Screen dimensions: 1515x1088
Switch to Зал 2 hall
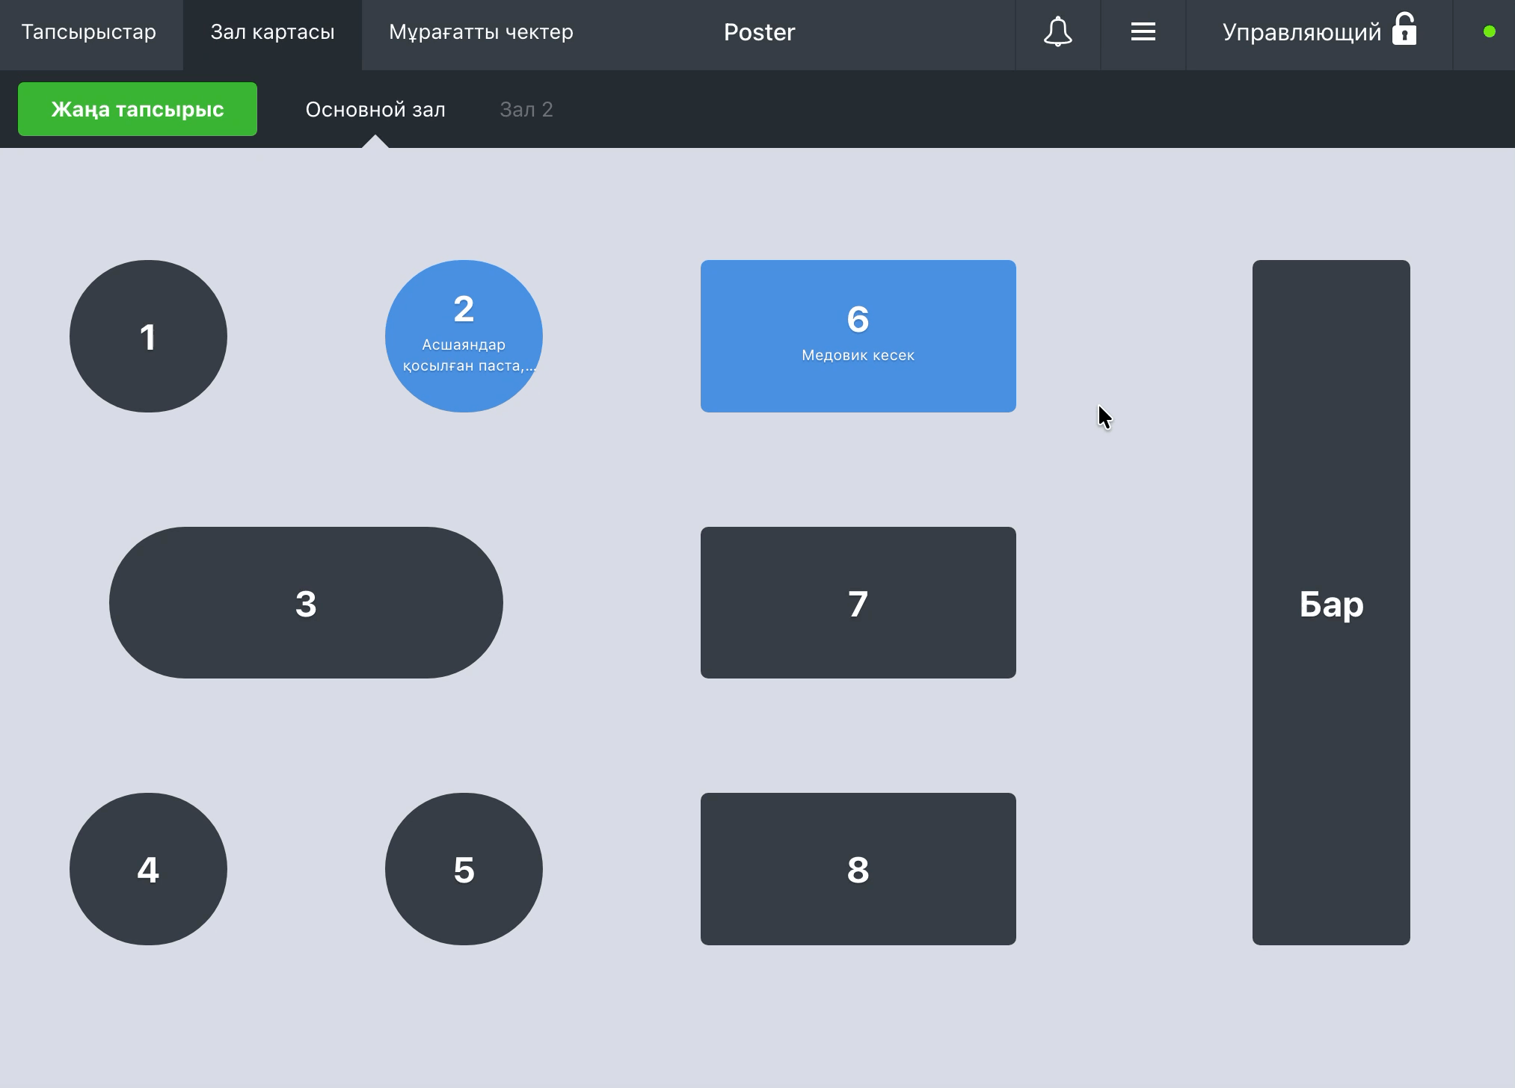526,110
